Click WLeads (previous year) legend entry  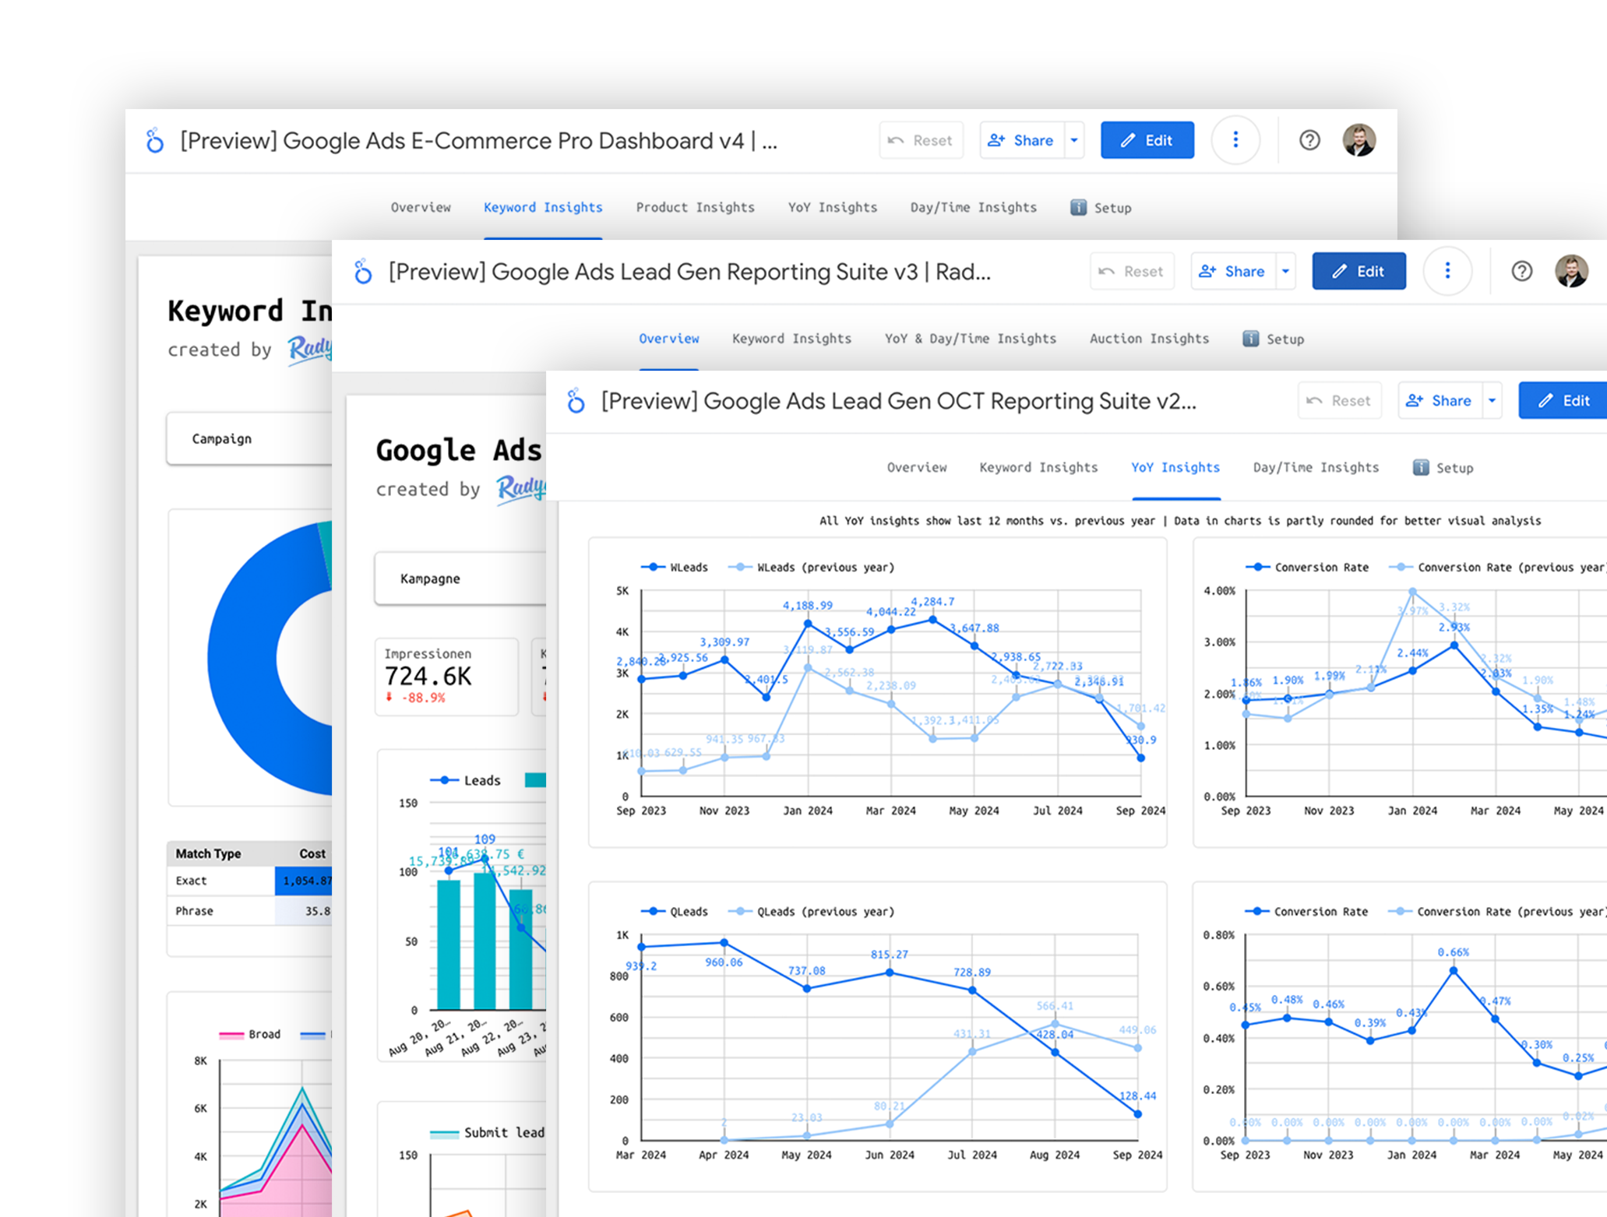click(811, 567)
